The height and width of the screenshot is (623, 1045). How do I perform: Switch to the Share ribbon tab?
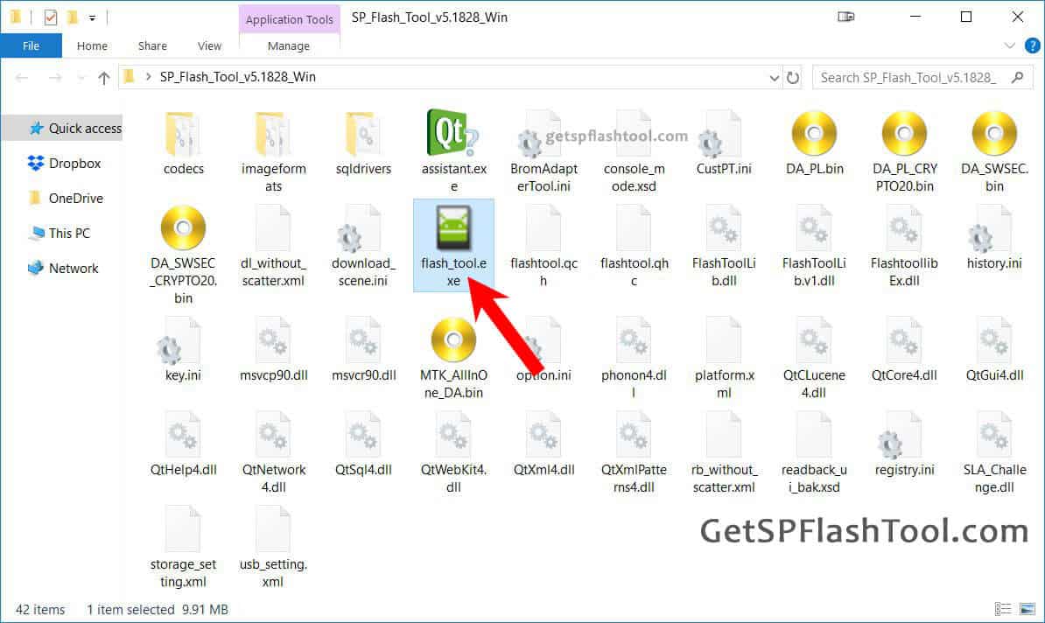[152, 46]
